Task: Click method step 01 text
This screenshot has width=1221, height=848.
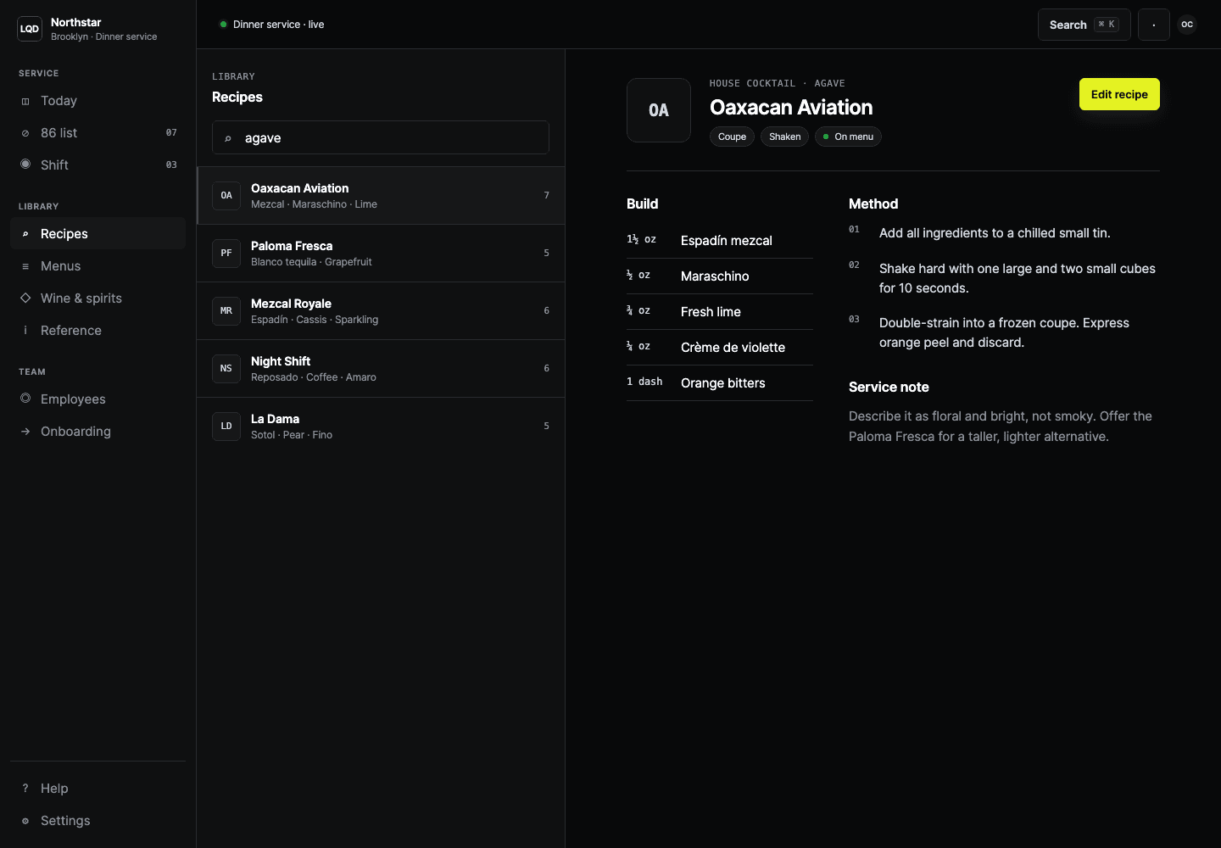Action: click(995, 233)
